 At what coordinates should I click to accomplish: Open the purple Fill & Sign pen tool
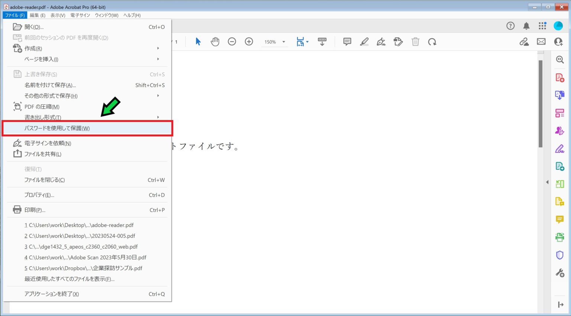coord(560,149)
